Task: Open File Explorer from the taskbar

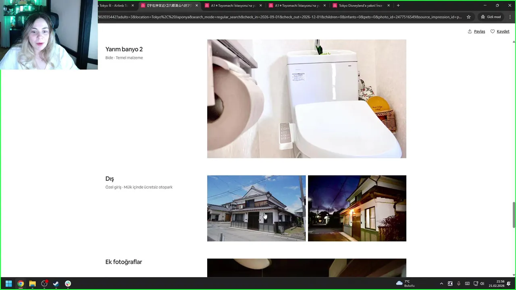Action: pos(32,284)
